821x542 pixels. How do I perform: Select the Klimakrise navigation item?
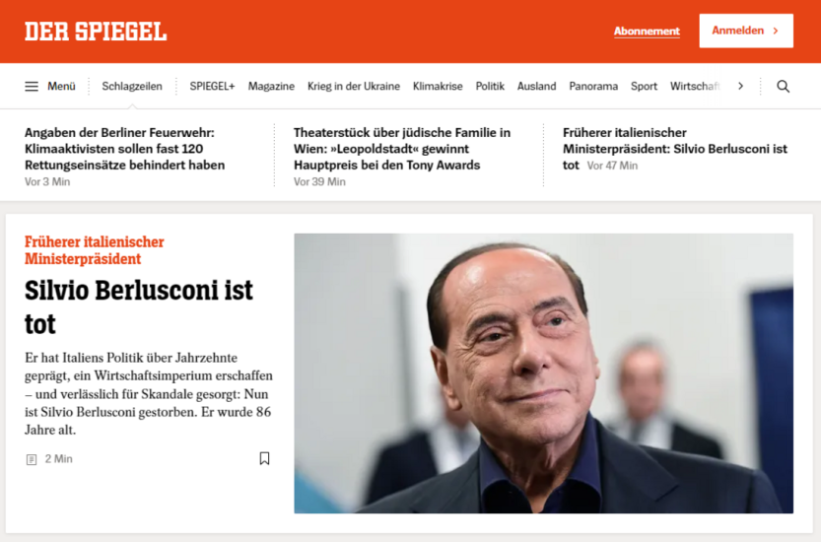[x=438, y=87]
